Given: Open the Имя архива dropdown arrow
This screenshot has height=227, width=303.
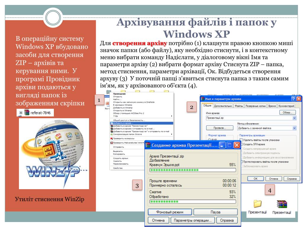Looking at the screenshot, I should pyautogui.click(x=294, y=118).
